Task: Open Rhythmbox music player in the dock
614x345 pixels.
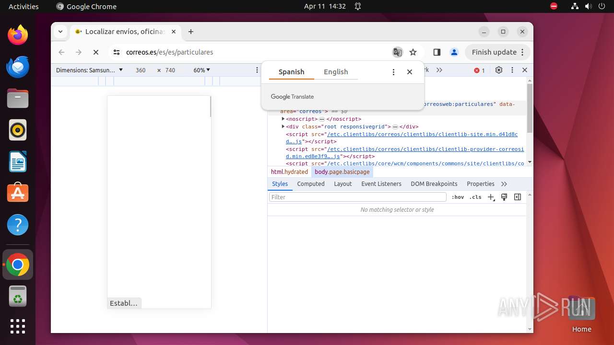Action: [18, 130]
